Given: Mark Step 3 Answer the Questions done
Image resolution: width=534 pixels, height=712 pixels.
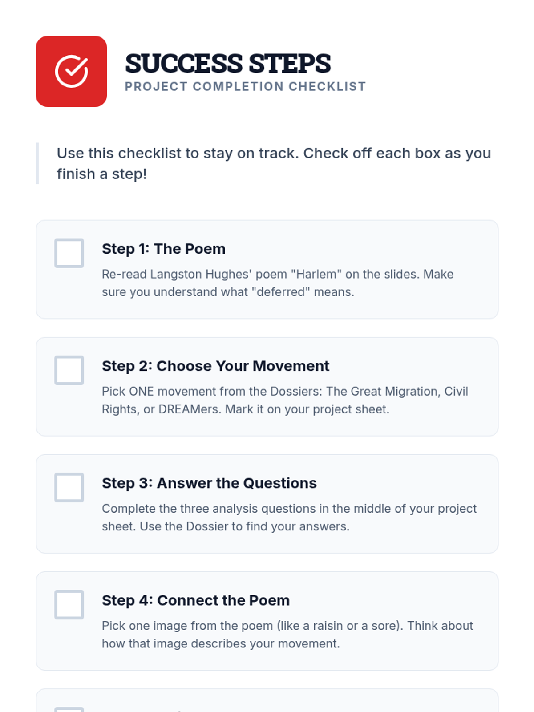Looking at the screenshot, I should pyautogui.click(x=69, y=487).
